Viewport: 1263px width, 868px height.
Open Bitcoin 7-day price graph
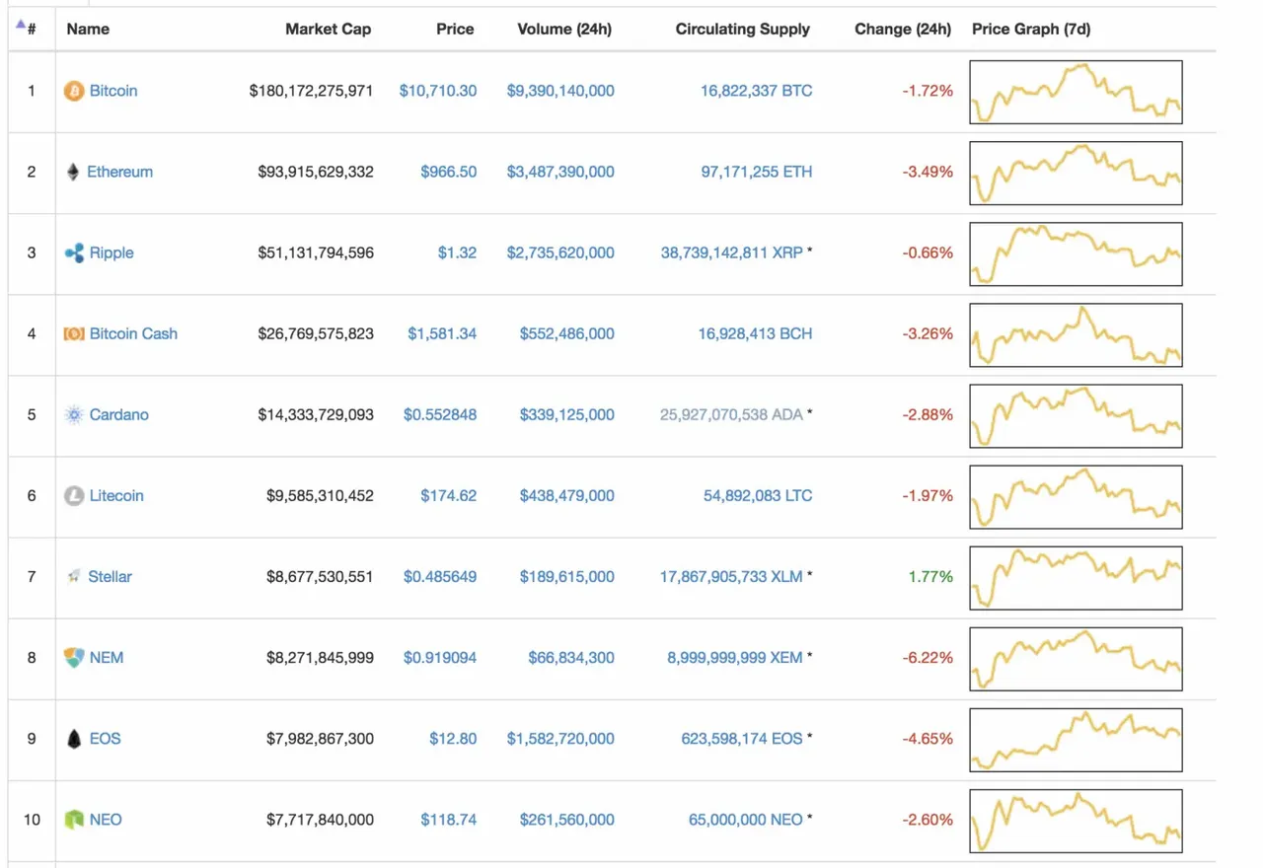coord(1076,93)
